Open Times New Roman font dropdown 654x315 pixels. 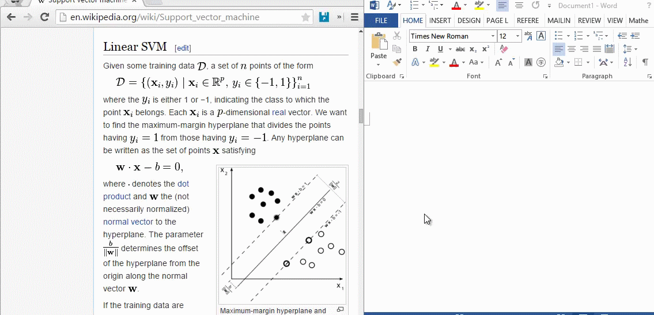click(493, 36)
